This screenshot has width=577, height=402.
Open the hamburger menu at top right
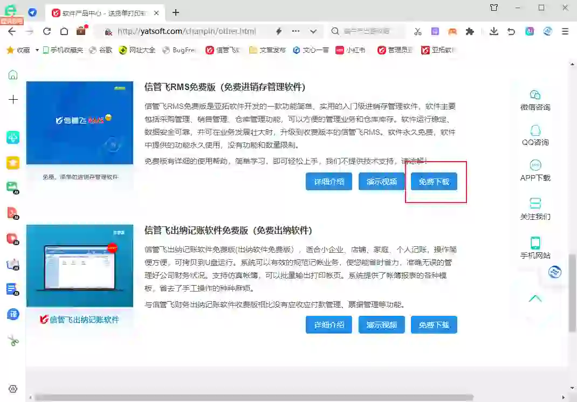tap(565, 32)
